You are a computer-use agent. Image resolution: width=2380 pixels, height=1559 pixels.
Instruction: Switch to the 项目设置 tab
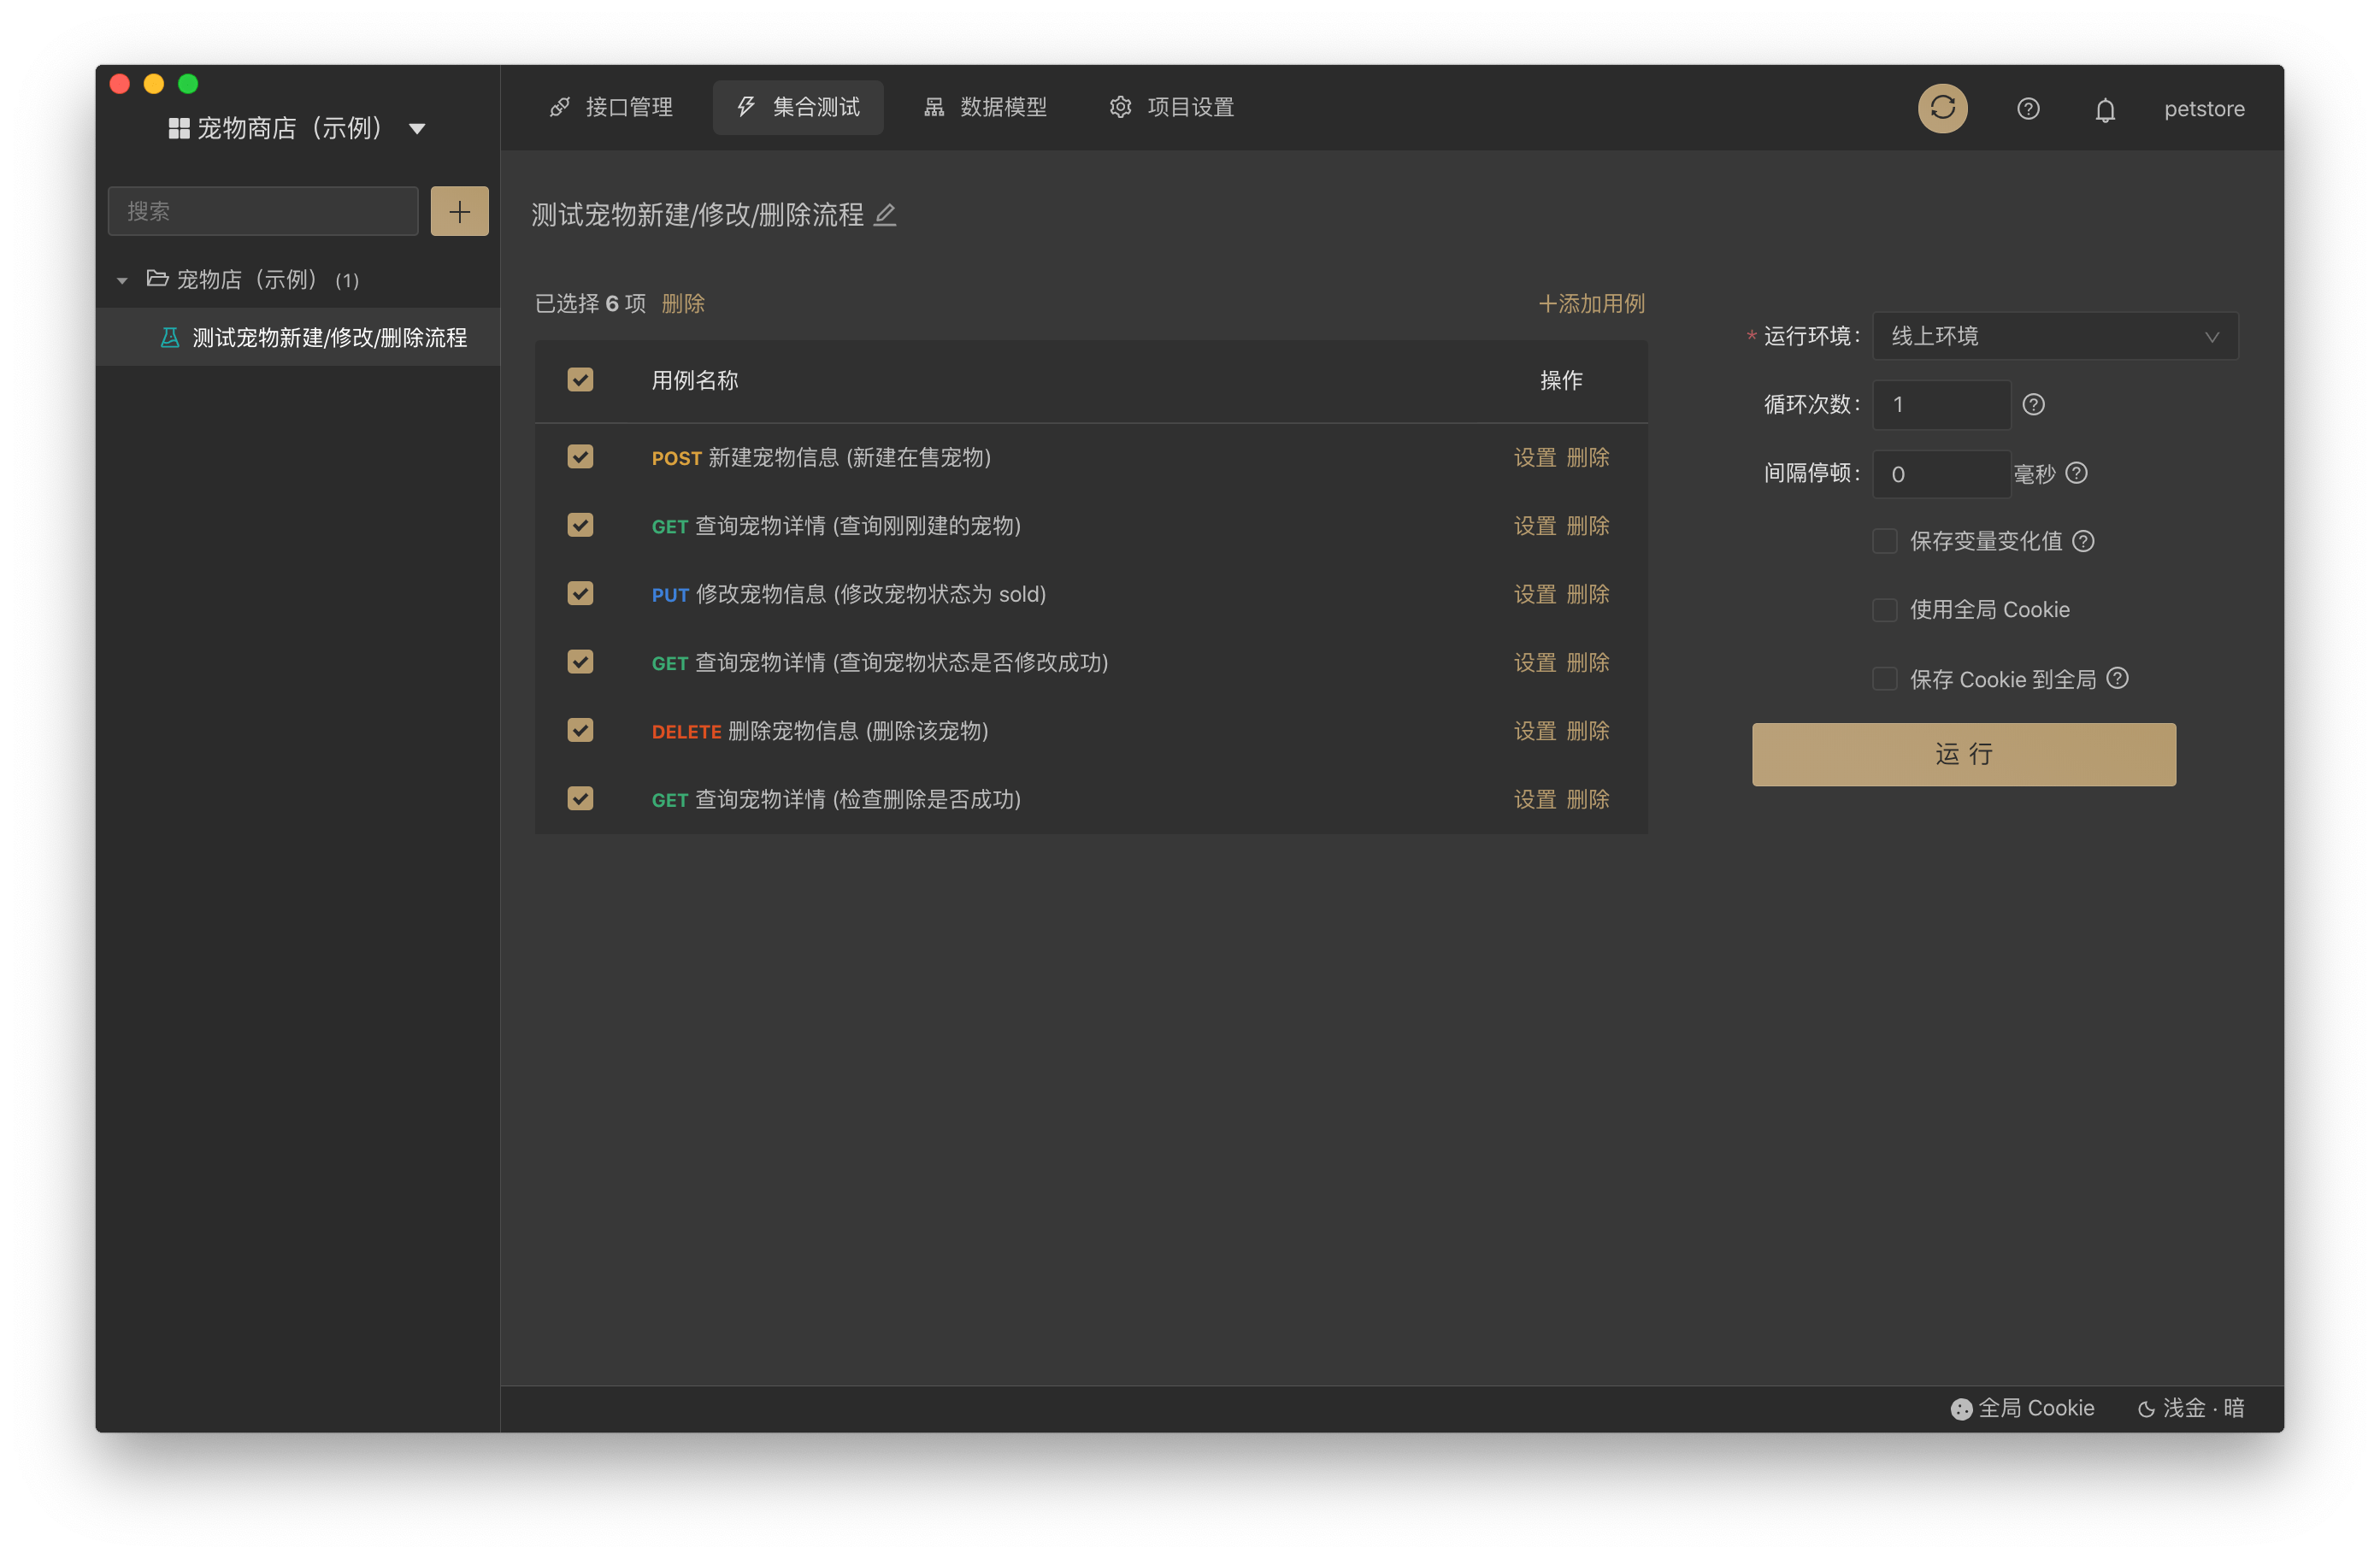1172,107
